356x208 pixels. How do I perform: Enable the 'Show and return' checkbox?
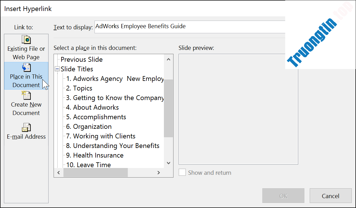182,172
